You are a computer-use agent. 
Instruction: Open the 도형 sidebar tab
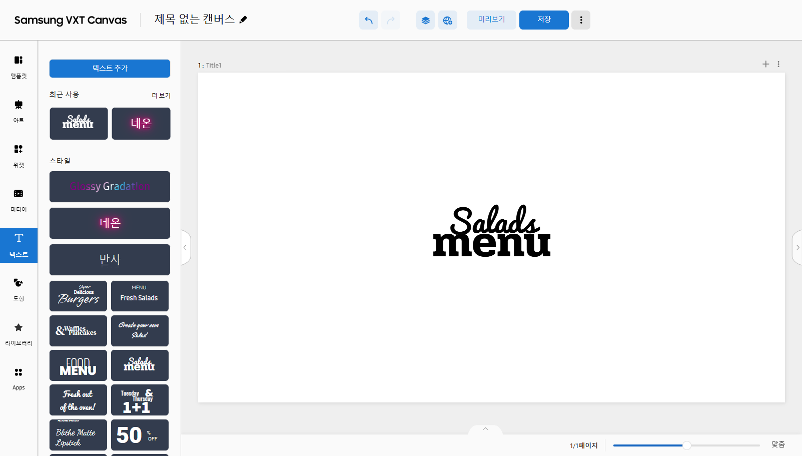point(19,290)
